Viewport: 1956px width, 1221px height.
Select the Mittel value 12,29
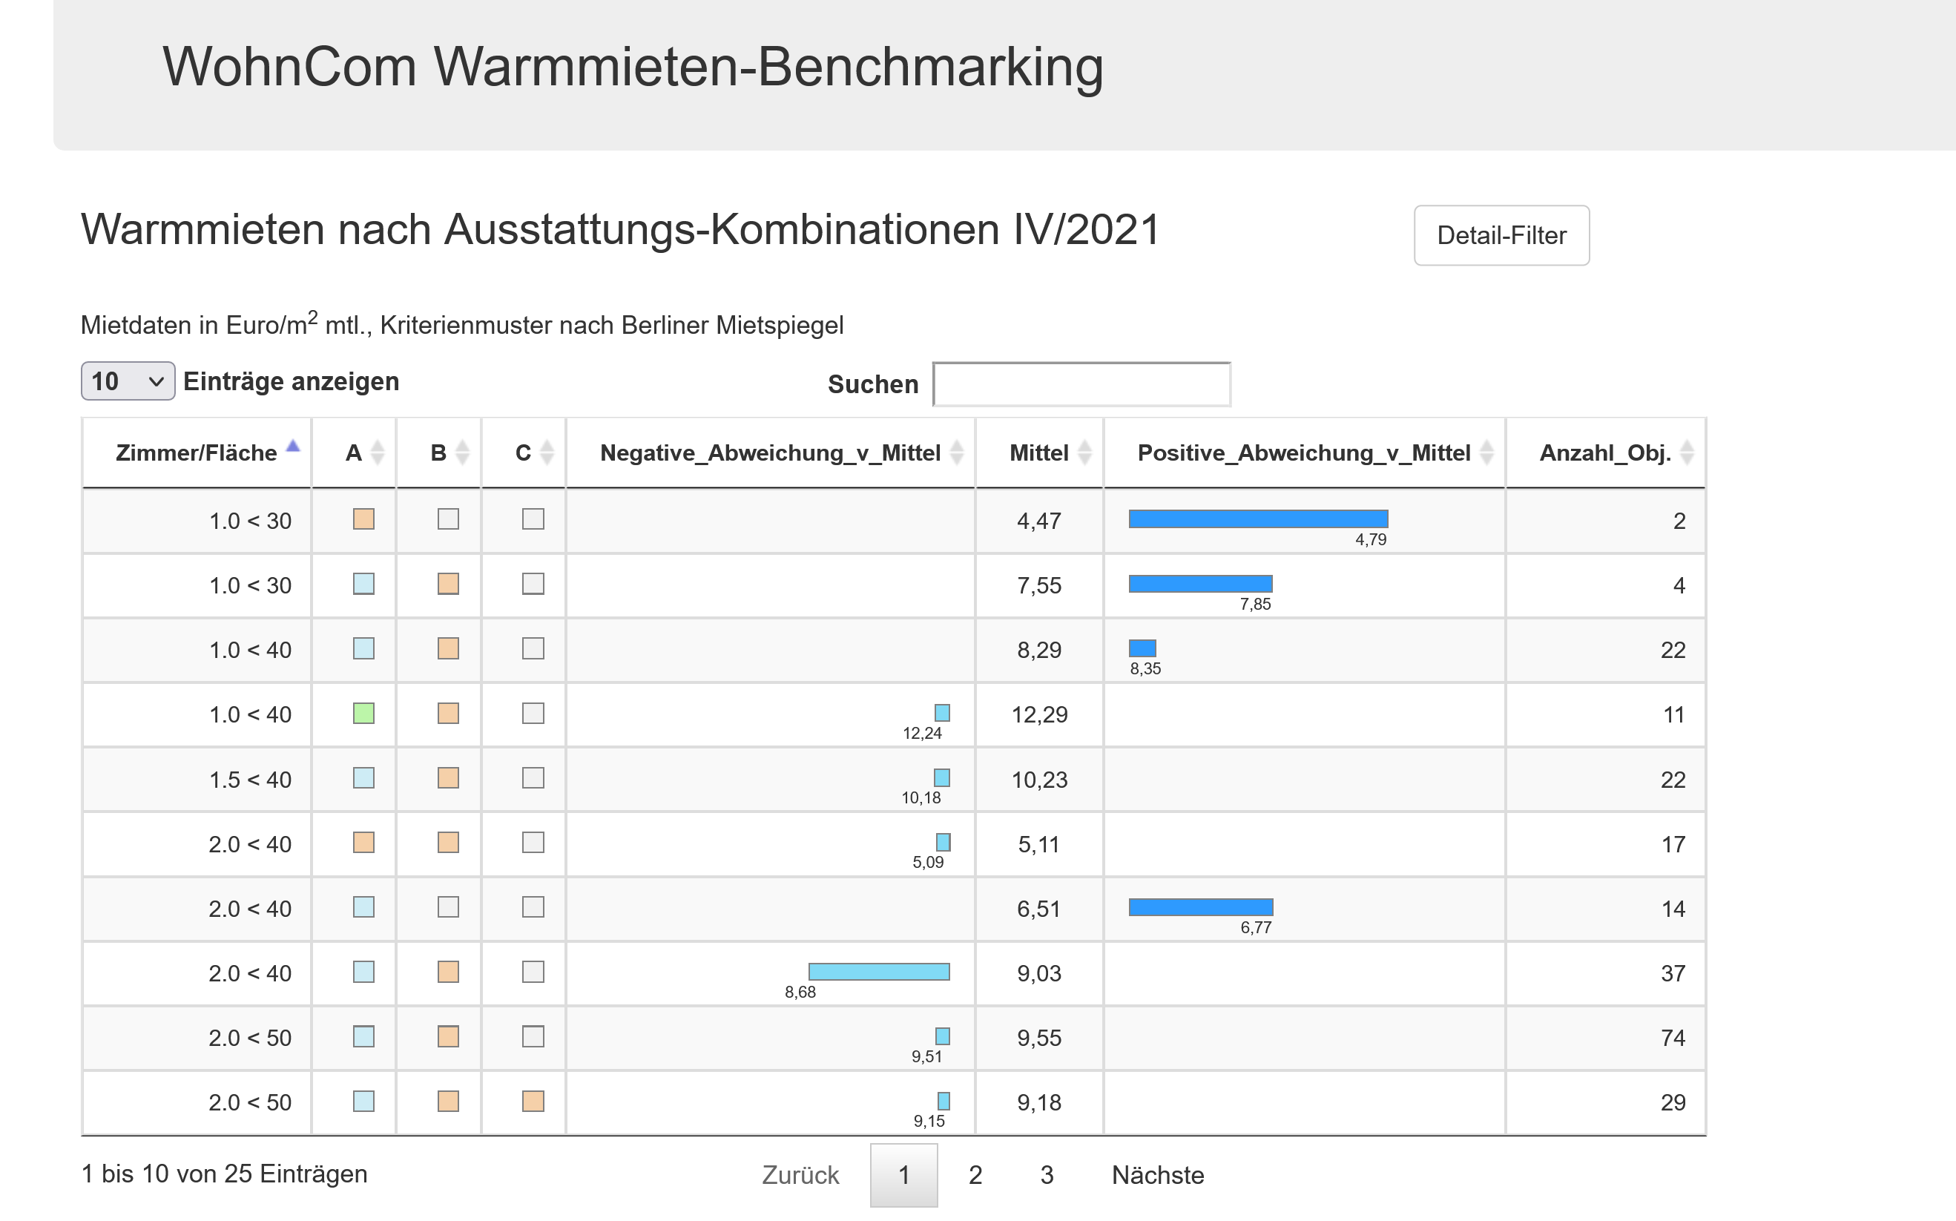click(1040, 714)
